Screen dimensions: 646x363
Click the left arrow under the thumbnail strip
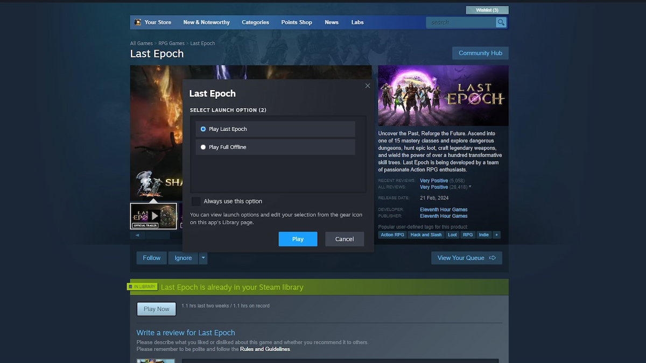(x=137, y=235)
